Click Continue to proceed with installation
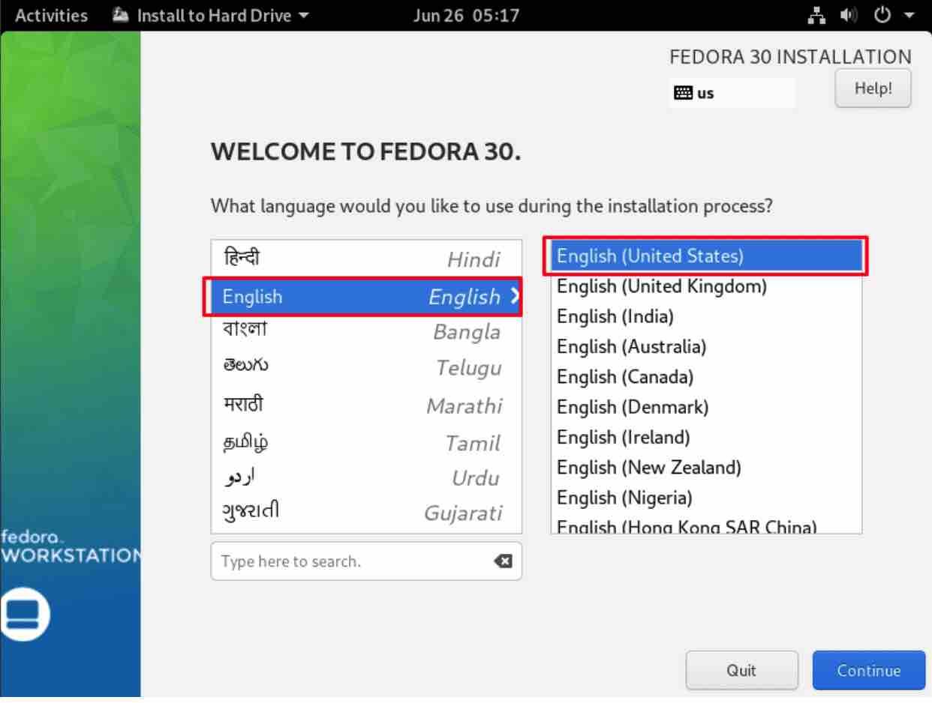Image resolution: width=932 pixels, height=703 pixels. pos(869,670)
